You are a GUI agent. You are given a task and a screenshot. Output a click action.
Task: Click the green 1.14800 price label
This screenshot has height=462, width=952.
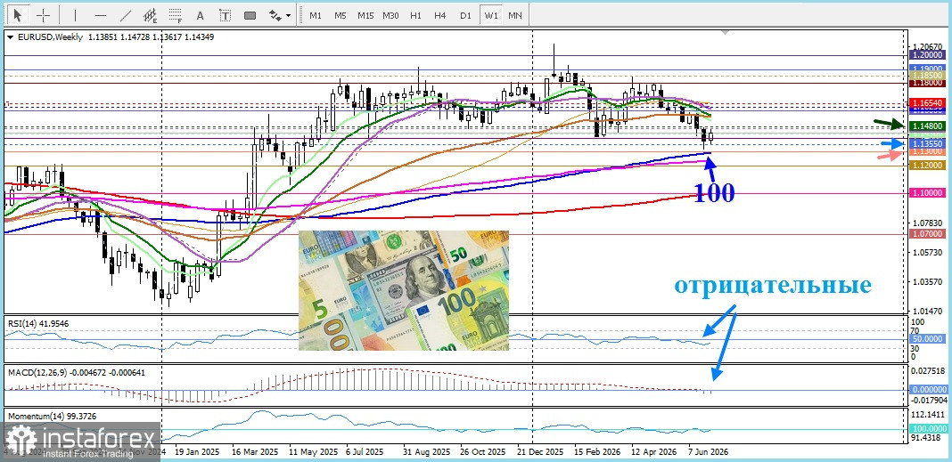[926, 126]
